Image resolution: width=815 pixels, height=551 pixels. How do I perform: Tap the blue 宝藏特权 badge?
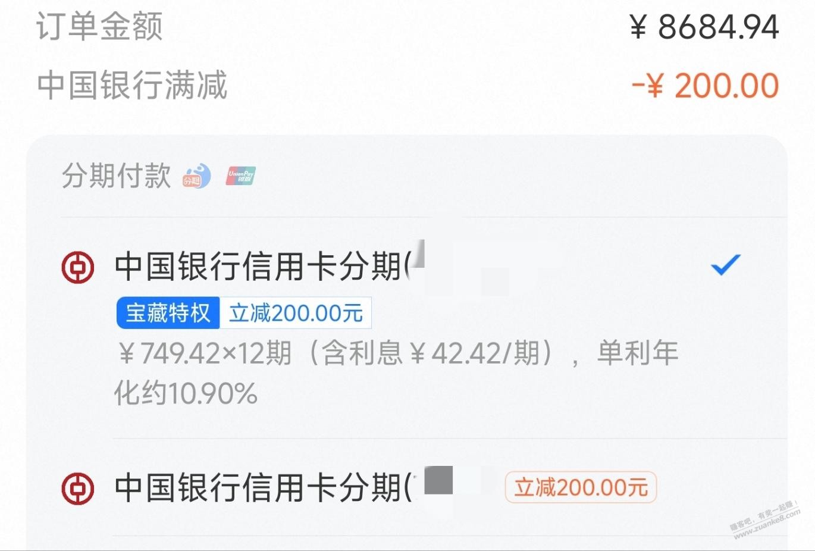coord(168,313)
